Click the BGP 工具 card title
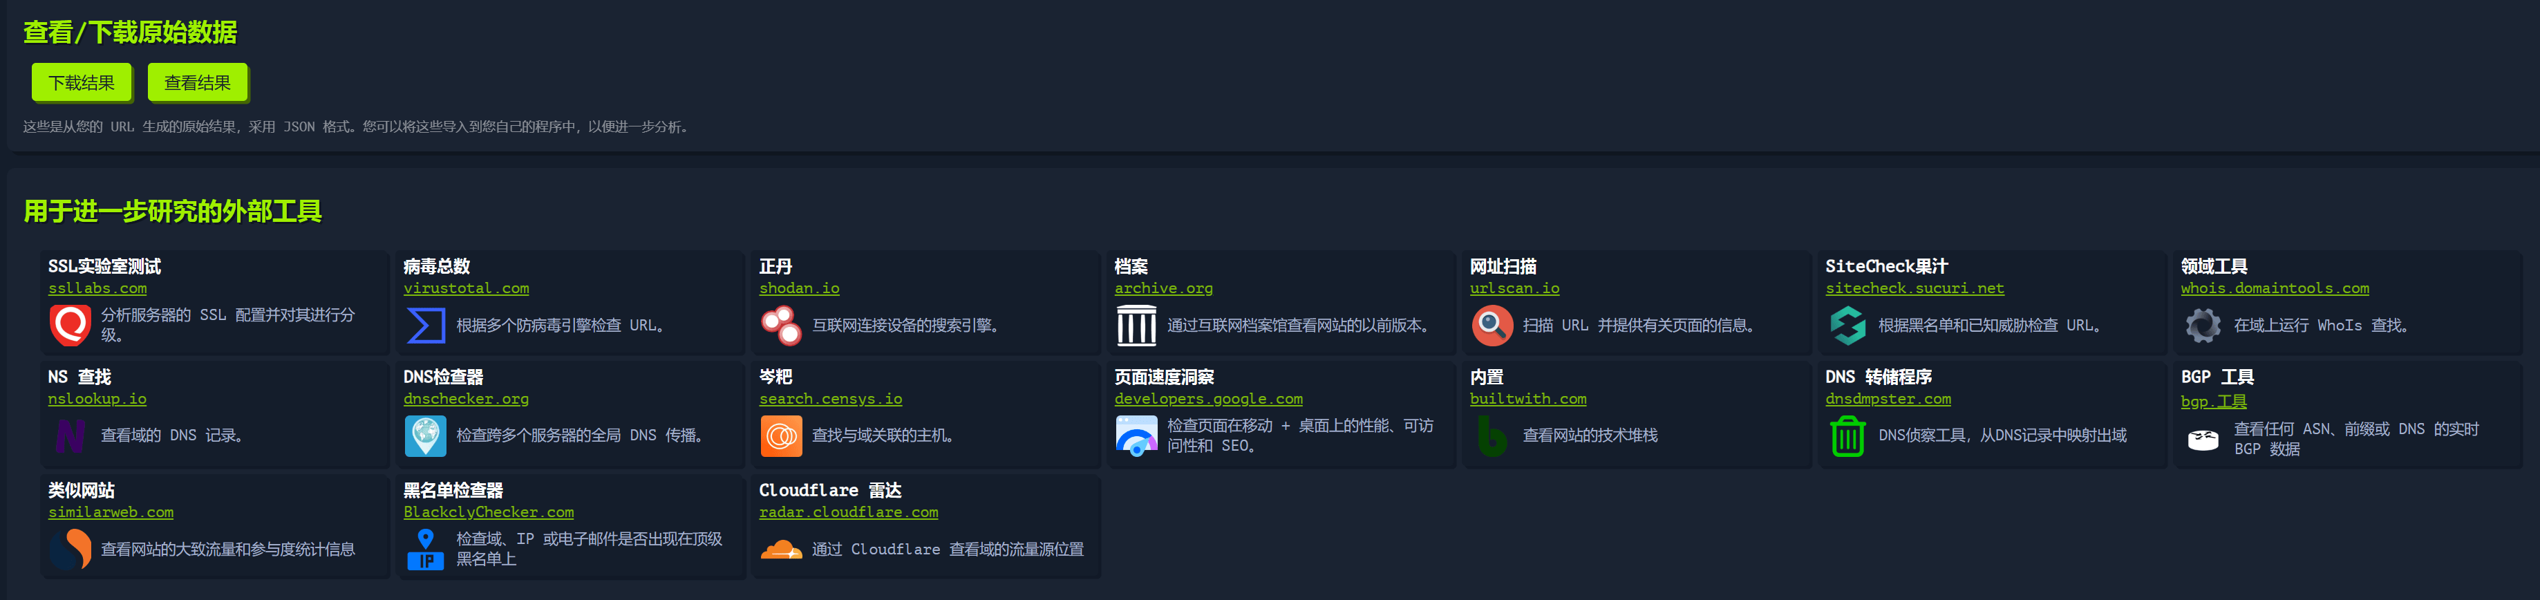Image resolution: width=2540 pixels, height=600 pixels. [2217, 377]
